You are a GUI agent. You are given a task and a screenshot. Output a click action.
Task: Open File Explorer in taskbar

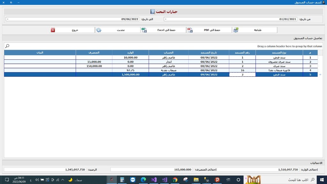196,180
